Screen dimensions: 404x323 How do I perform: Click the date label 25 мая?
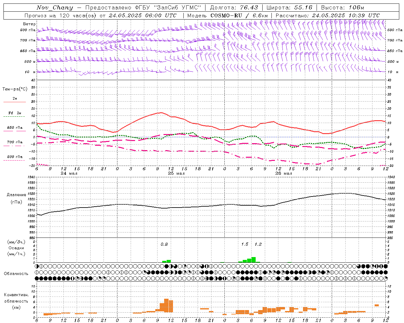[x=176, y=173]
